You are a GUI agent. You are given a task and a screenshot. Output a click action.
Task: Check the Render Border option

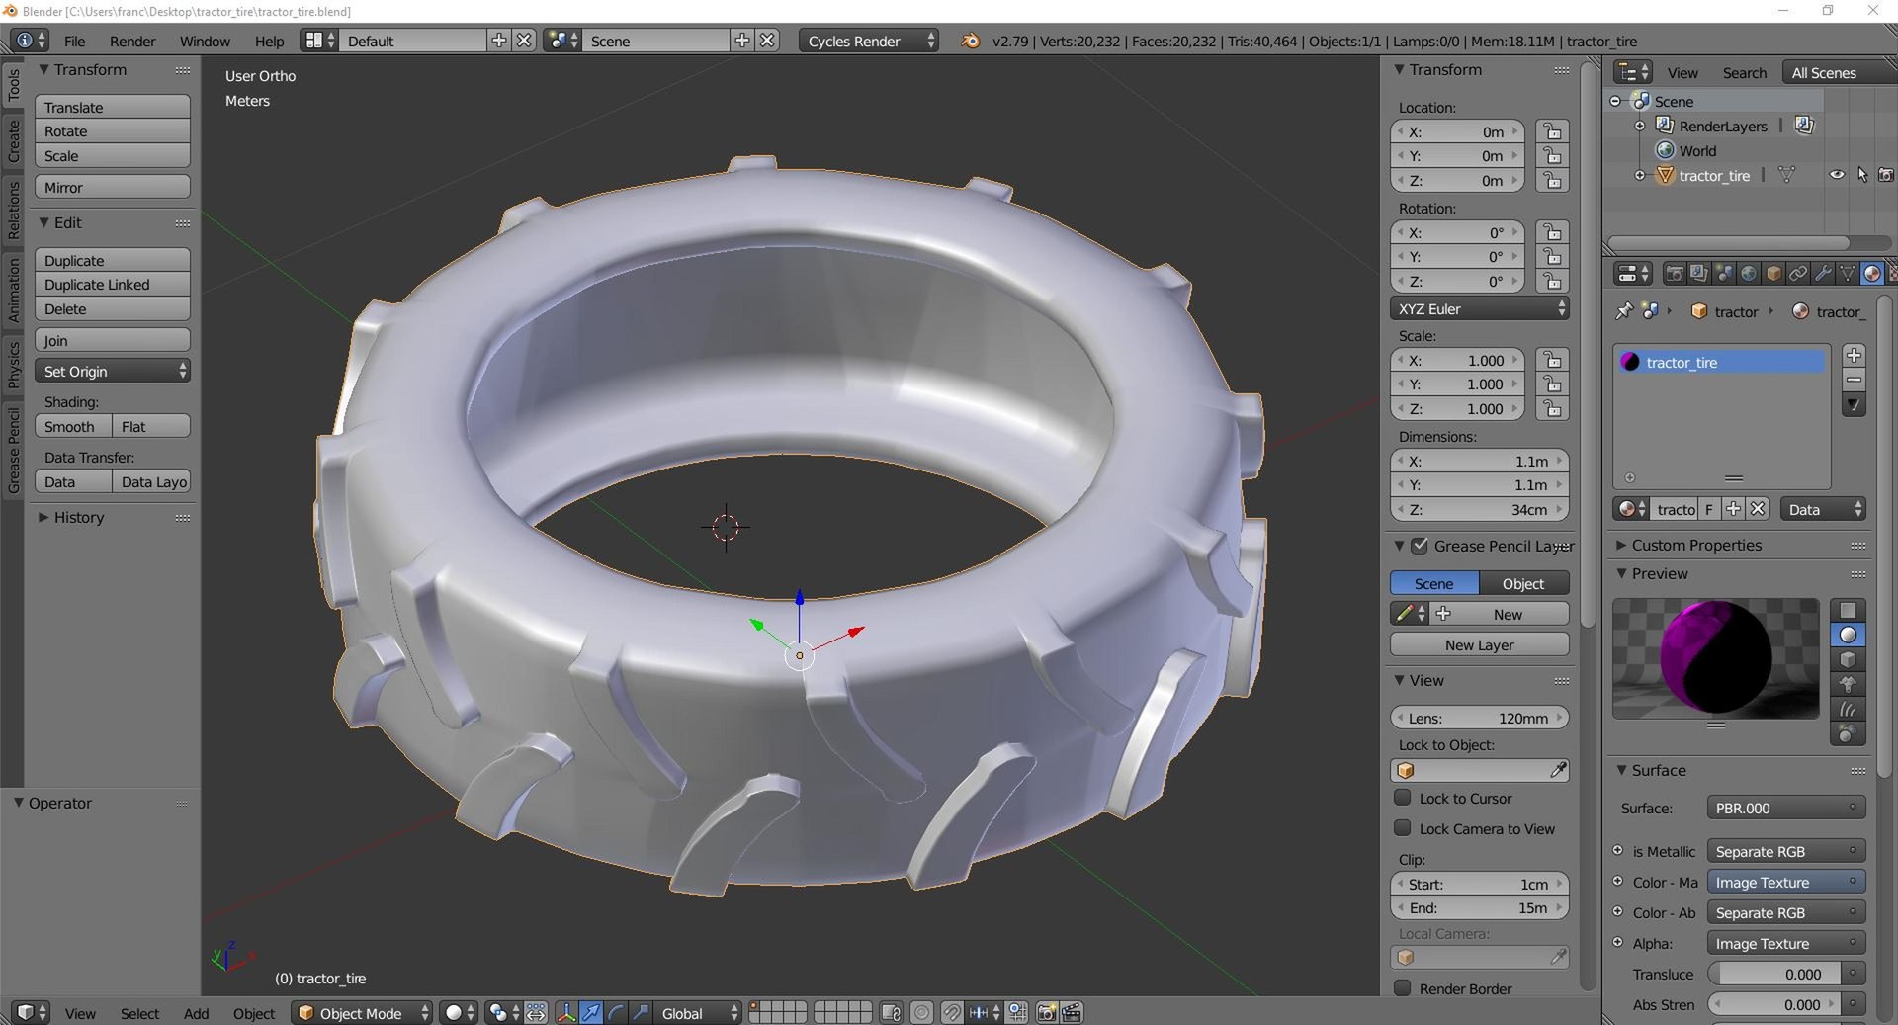[x=1402, y=988]
